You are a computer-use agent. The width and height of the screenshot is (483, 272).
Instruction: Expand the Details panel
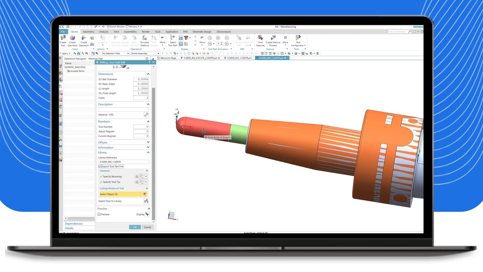tap(69, 228)
